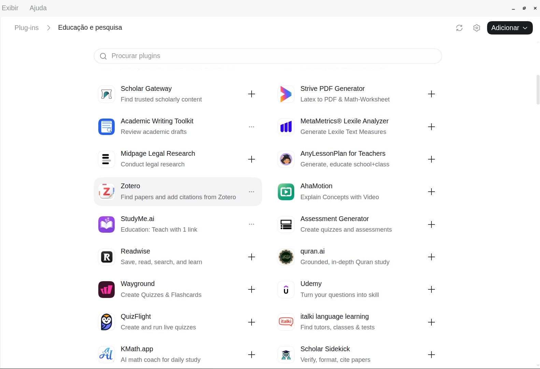
Task: Click the quran.ai plugin icon
Action: pos(286,257)
